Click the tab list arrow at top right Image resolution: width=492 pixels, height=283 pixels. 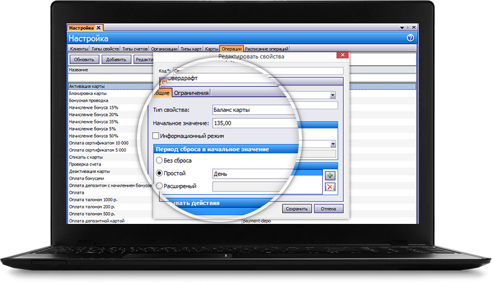(402, 28)
